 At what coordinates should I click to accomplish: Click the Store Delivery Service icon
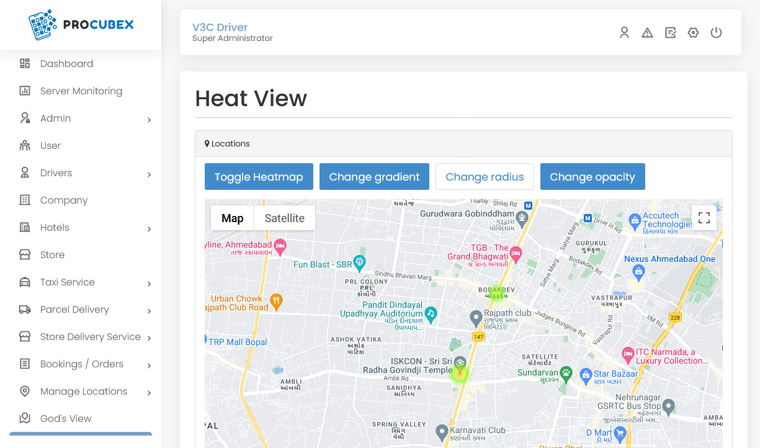(x=25, y=336)
